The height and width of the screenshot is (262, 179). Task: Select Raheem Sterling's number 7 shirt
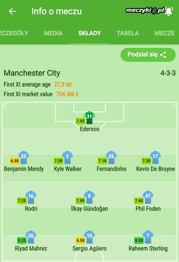coord(148,237)
